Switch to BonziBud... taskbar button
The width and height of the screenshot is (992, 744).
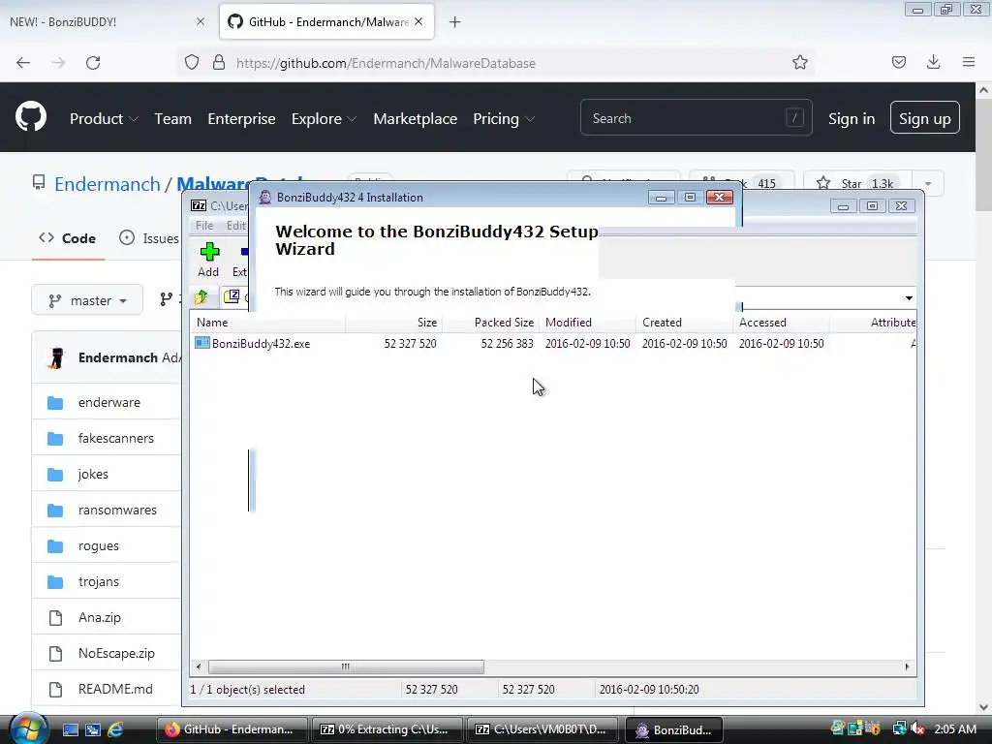[673, 729]
